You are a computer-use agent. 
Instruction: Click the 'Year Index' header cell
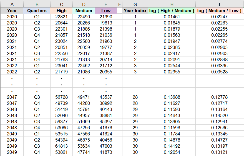[x=135, y=11]
